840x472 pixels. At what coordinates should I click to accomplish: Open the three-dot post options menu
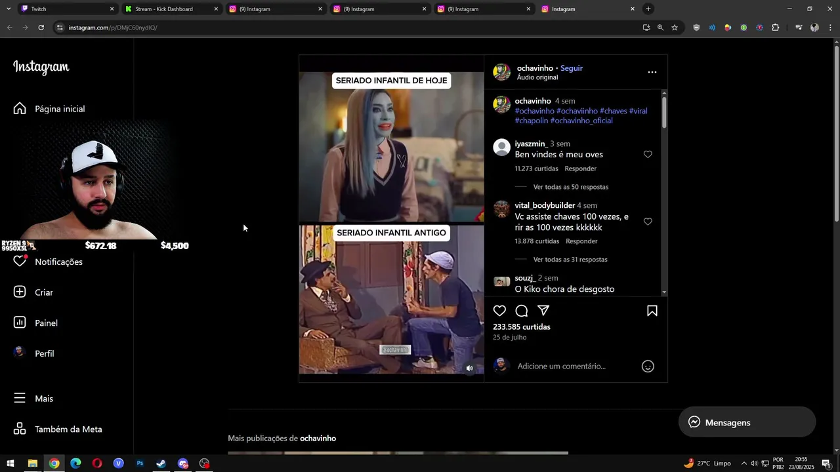click(x=652, y=72)
